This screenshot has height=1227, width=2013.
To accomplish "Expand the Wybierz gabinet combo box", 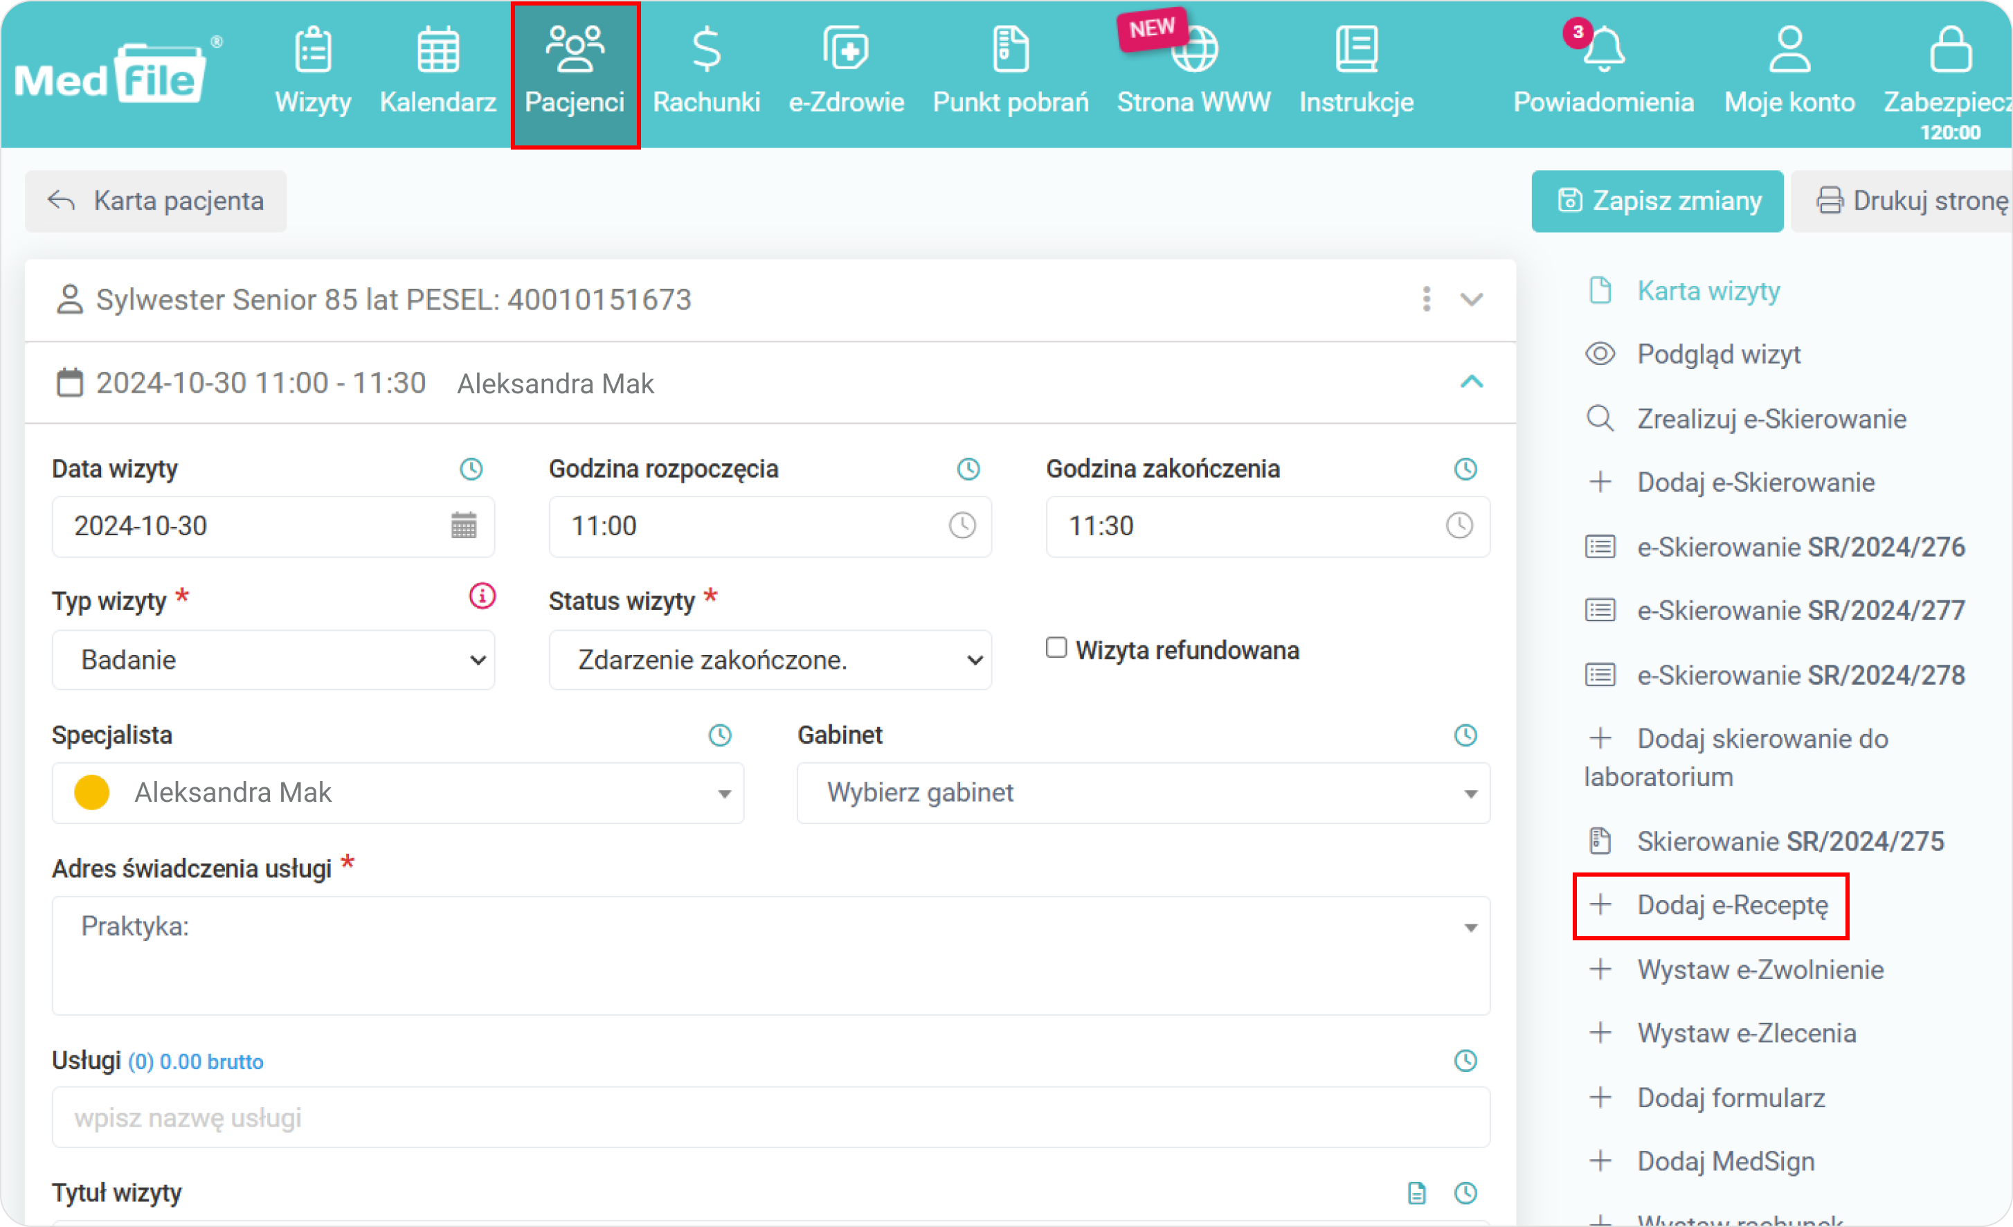I will point(1143,793).
